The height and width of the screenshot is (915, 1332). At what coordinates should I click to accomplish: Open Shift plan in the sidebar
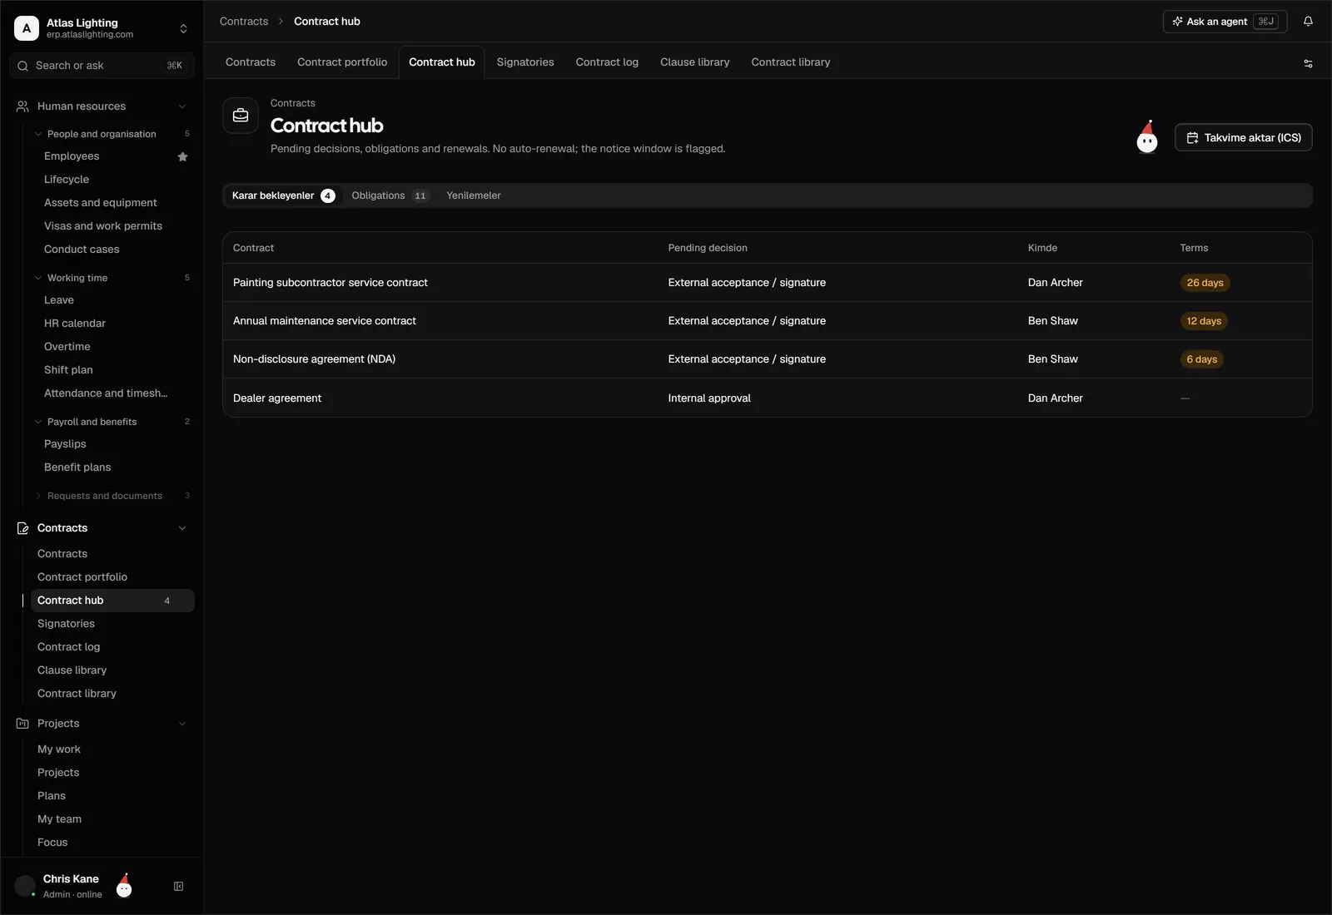tap(68, 370)
